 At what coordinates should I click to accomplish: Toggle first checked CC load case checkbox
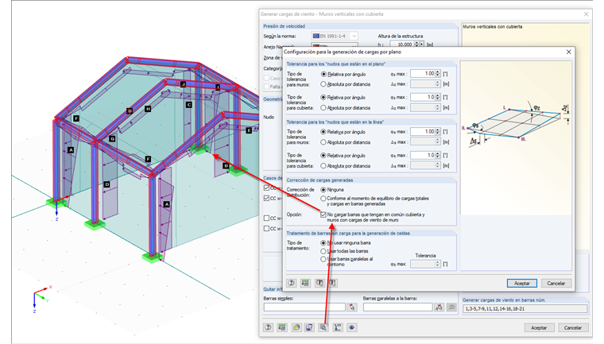click(266, 188)
